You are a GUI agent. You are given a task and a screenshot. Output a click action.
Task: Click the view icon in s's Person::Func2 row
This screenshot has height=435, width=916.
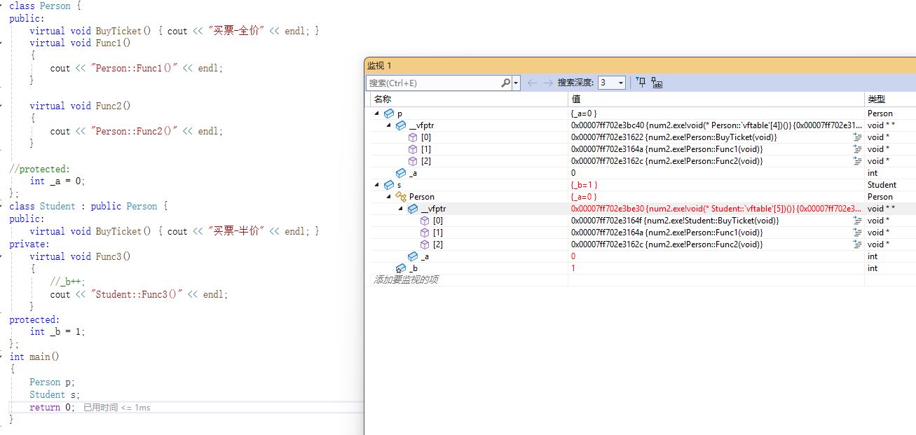(x=857, y=244)
